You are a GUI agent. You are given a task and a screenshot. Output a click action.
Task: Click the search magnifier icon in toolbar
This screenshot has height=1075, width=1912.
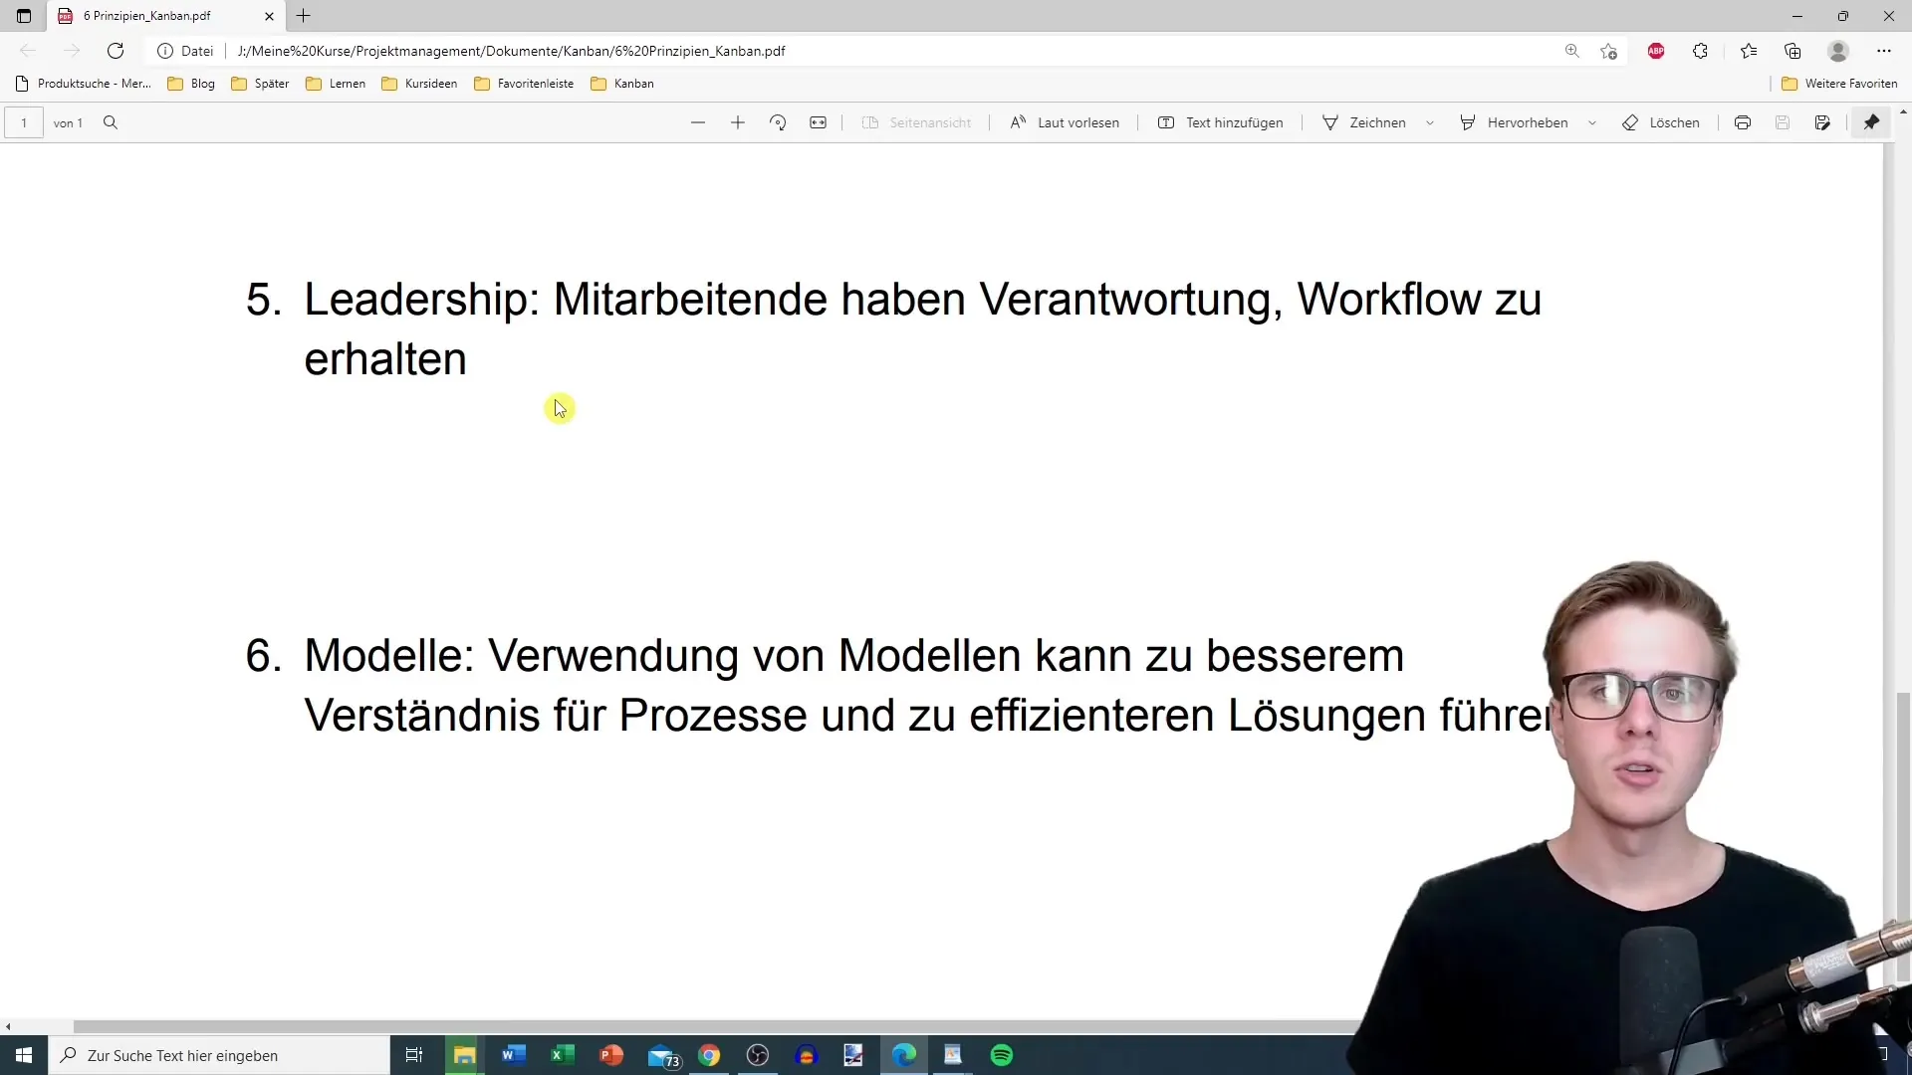point(112,123)
